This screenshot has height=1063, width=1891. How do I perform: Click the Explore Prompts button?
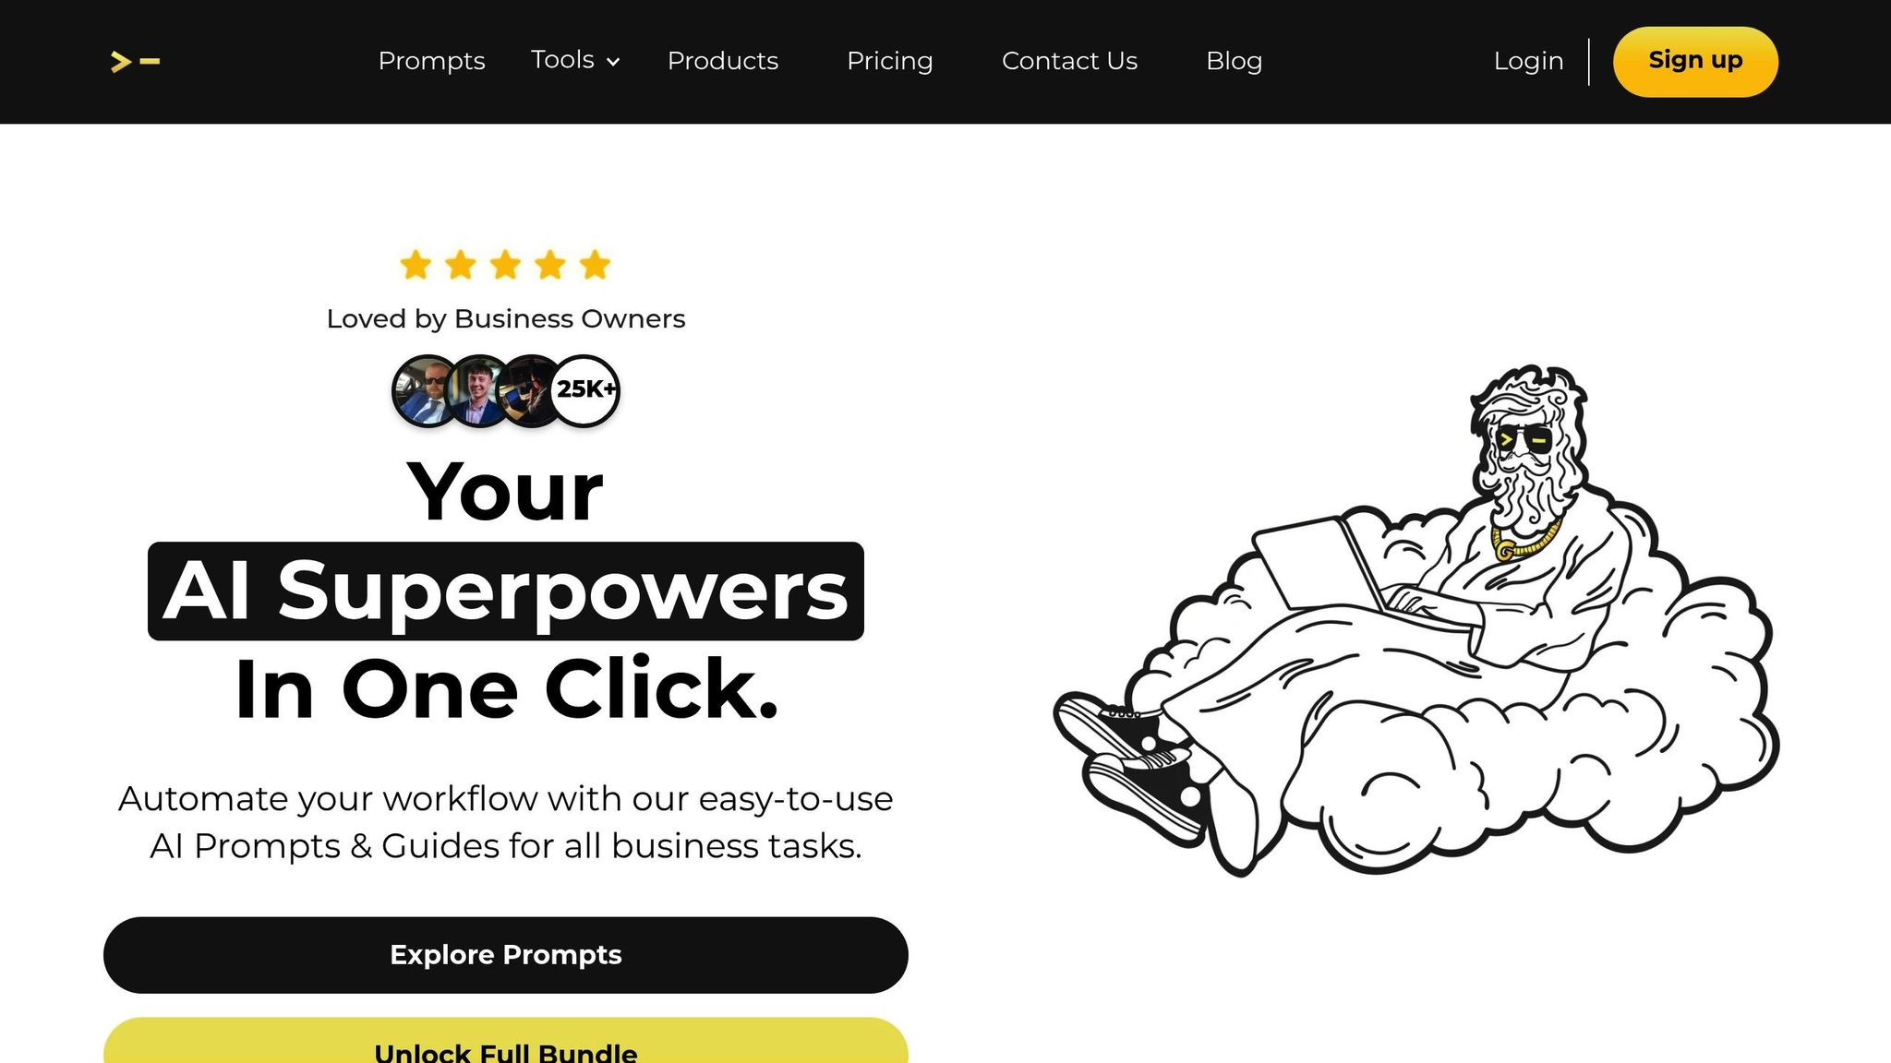pyautogui.click(x=506, y=955)
